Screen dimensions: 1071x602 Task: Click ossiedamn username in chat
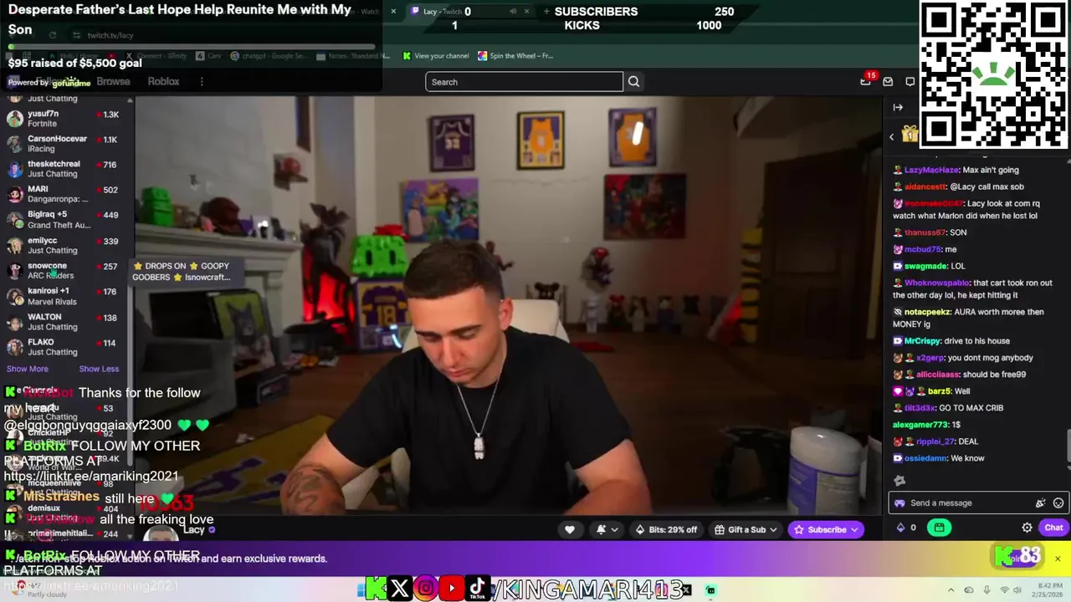[926, 458]
